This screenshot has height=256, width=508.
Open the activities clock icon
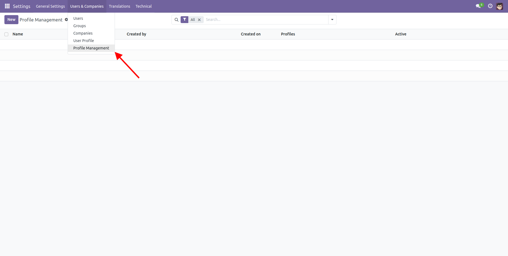point(490,6)
